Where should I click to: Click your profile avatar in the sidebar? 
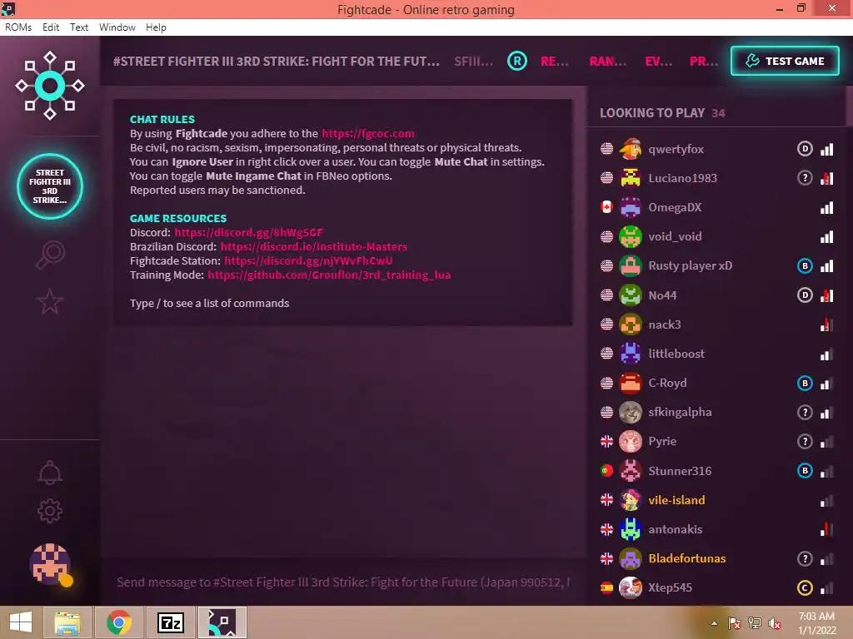[50, 565]
